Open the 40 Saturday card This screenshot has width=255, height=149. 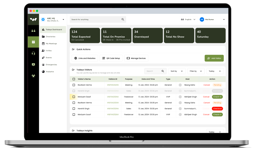point(210,36)
